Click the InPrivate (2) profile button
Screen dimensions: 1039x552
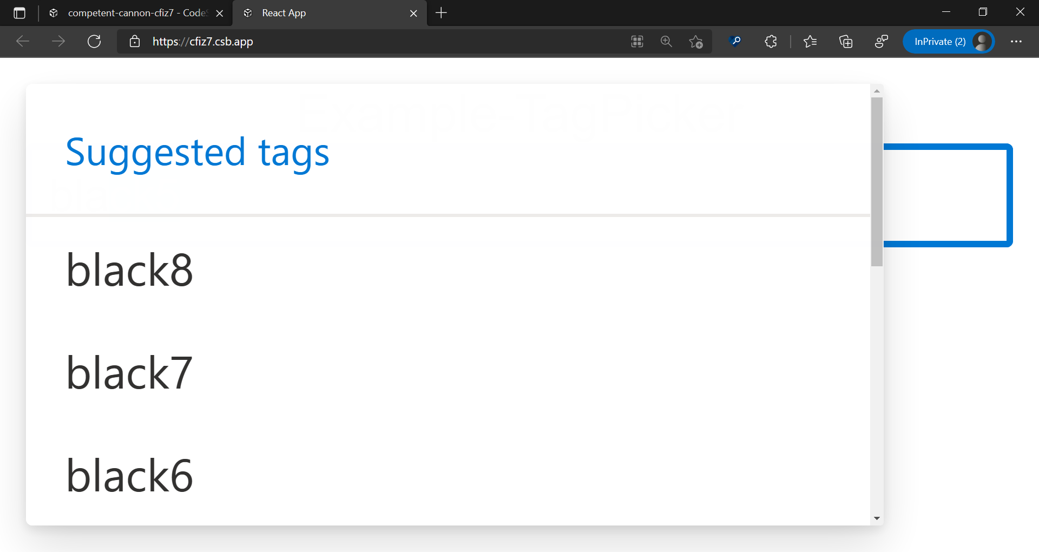pyautogui.click(x=949, y=42)
